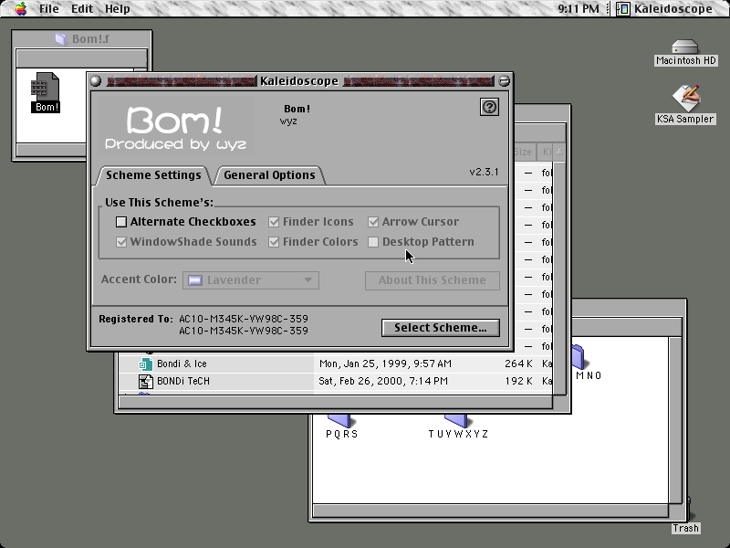The image size is (730, 548).
Task: Click the question mark help button in Kaleidoscope
Action: pyautogui.click(x=489, y=107)
